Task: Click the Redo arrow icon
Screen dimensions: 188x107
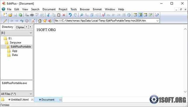Action: [75, 15]
